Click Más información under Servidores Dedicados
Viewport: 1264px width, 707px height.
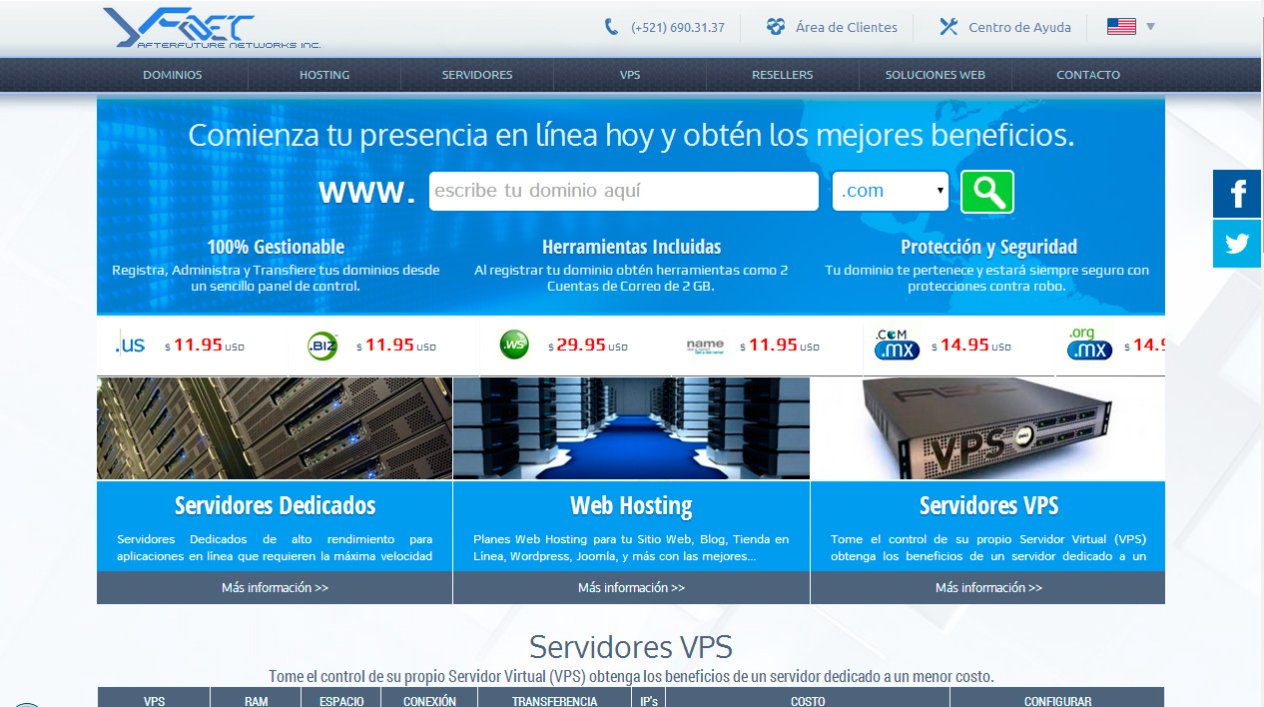tap(275, 588)
